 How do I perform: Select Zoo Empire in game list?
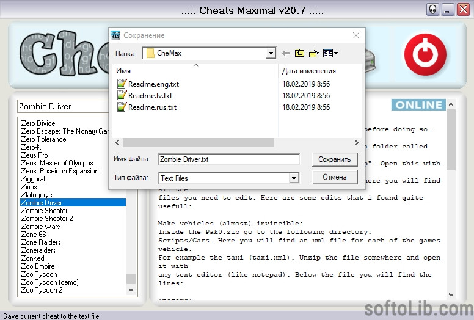(x=38, y=266)
